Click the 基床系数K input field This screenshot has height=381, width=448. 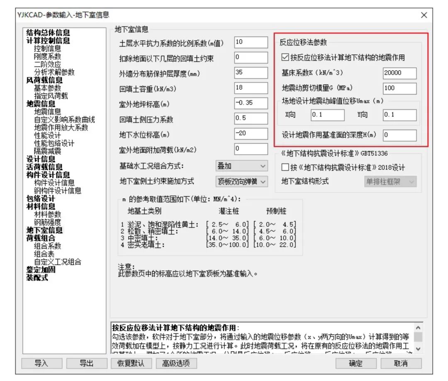[399, 73]
